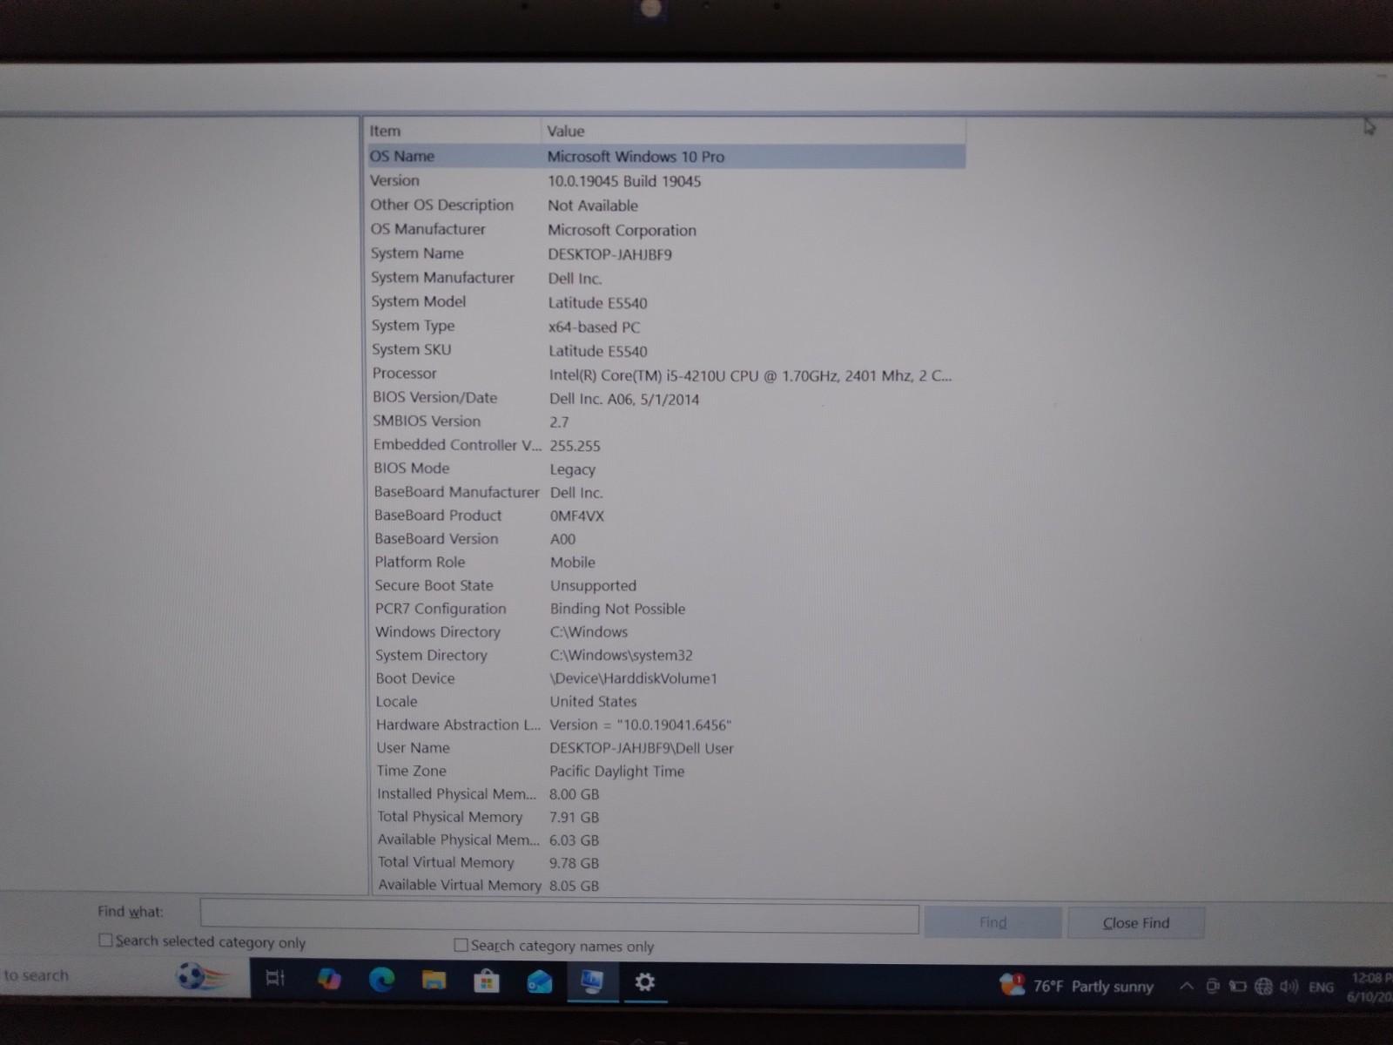Click the 'Microsoft Windows 10 Pro' value

coord(636,157)
